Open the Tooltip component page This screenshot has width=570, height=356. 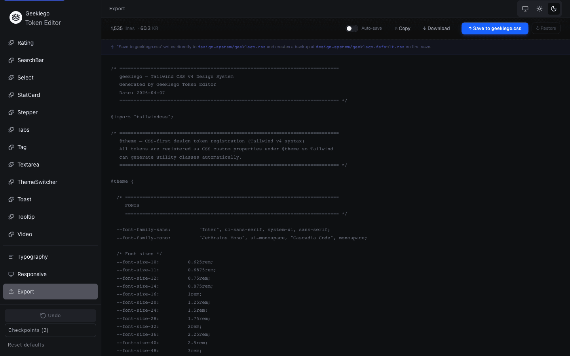pos(50,217)
